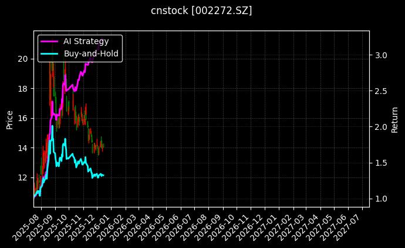Click the 20 tick on Price axis
Viewport: 405px width, 248px height.
23,59
